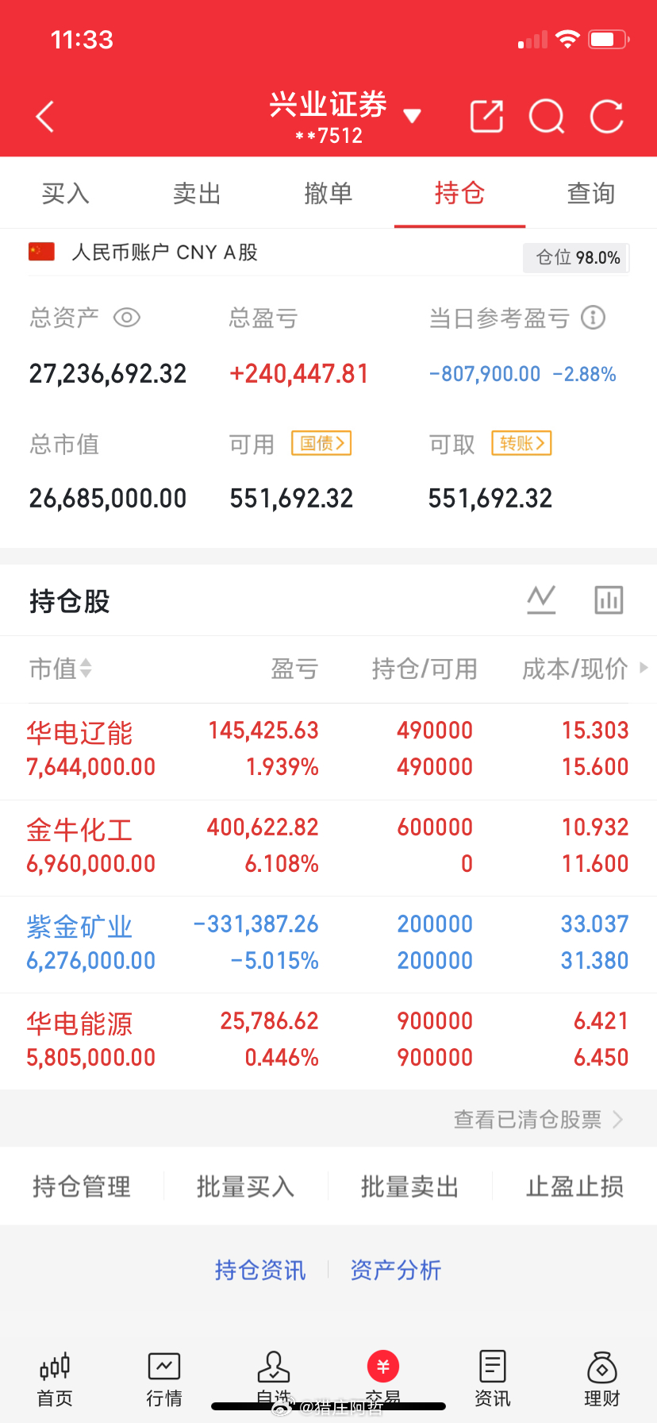Open the 华电辽能 holding row
The image size is (657, 1423).
328,751
